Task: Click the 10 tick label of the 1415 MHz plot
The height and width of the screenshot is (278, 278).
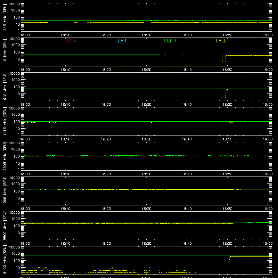Action: coord(18,129)
